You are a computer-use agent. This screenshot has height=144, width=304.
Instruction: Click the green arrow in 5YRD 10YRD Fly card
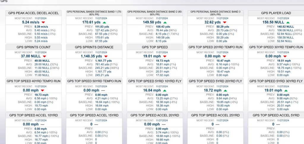[x=164, y=90]
